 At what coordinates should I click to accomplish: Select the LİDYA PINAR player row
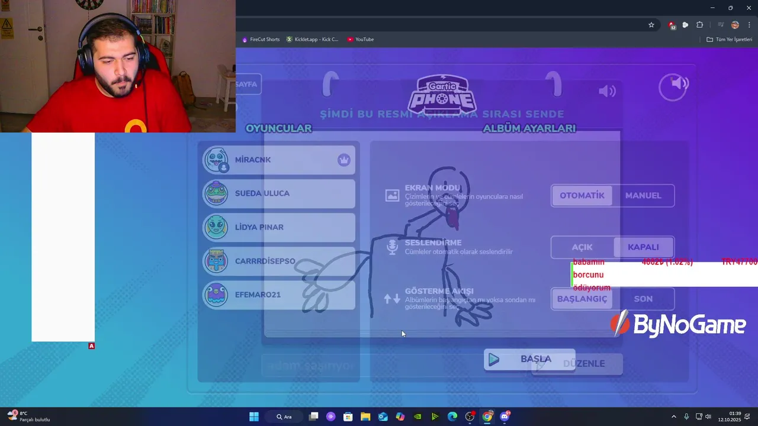(x=279, y=227)
